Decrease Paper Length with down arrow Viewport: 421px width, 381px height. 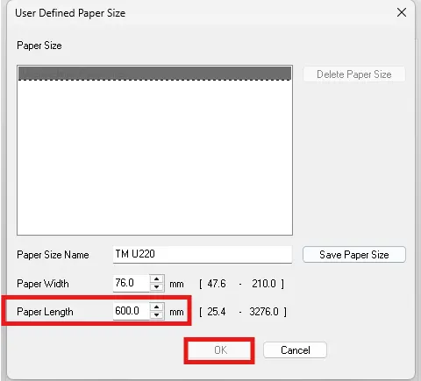(x=157, y=315)
